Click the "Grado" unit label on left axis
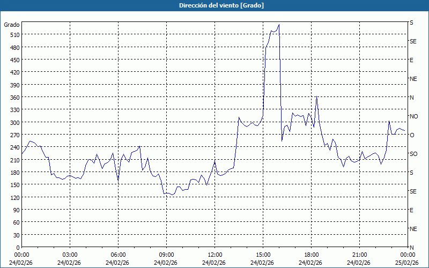The height and width of the screenshot is (268, 429). click(12, 25)
